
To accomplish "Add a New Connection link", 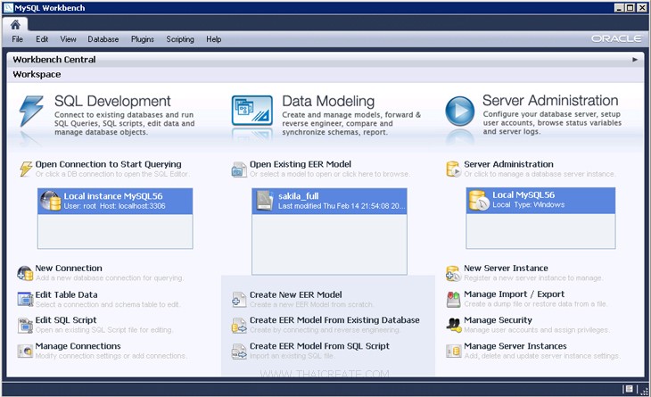I will click(69, 269).
